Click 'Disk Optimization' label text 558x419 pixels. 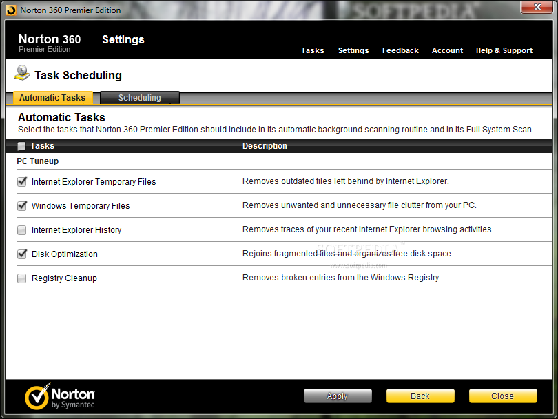pos(65,254)
